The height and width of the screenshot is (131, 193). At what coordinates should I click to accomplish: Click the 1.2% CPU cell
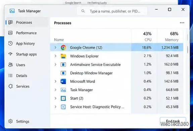coord(147,64)
